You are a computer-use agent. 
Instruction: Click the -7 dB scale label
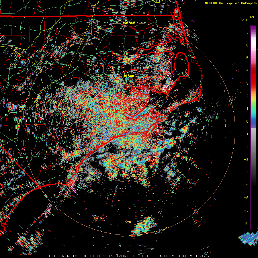246,210
